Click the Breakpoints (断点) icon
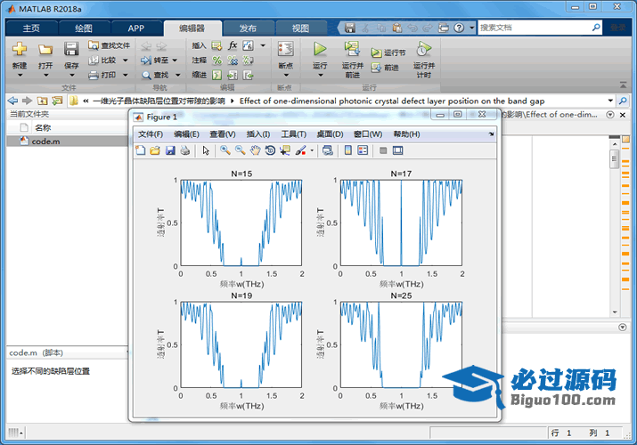The width and height of the screenshot is (637, 445). (286, 49)
